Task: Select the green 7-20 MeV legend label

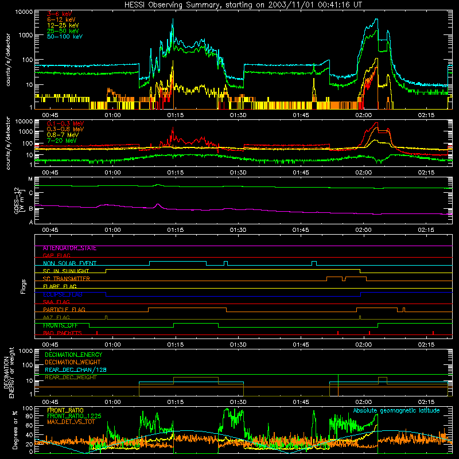Action: (62, 141)
